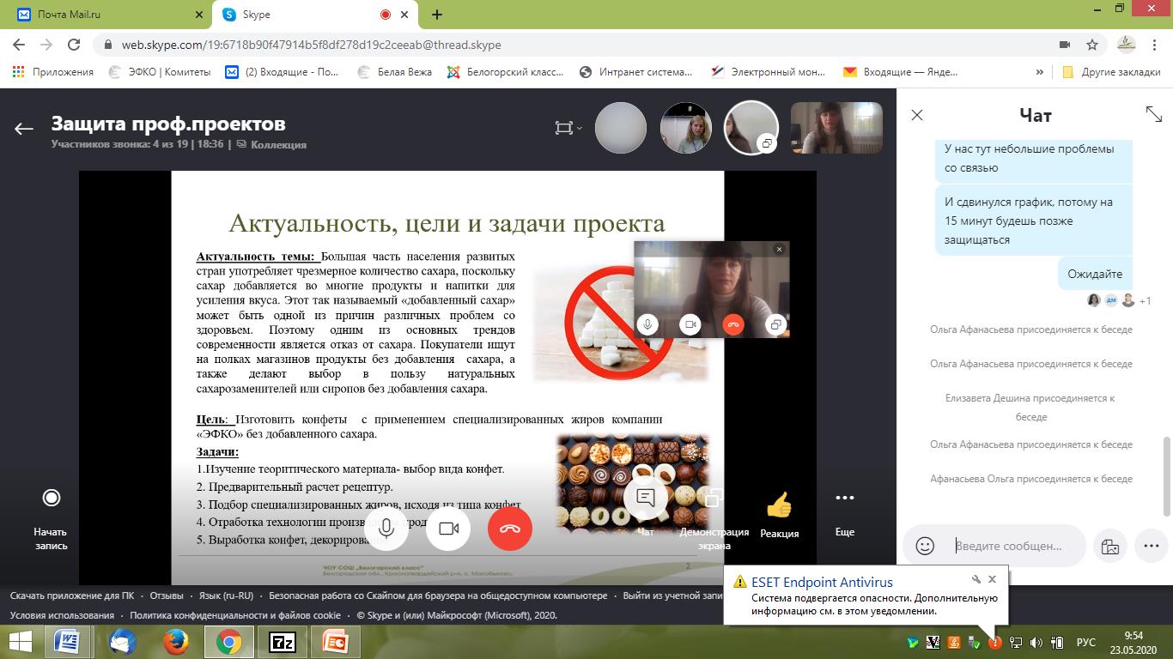Close the chat panel with X
1173x659 pixels.
917,115
